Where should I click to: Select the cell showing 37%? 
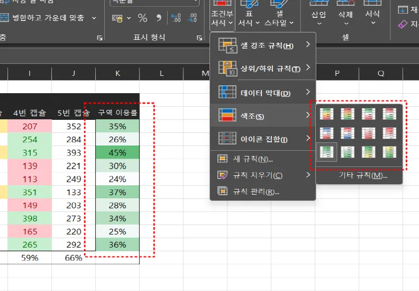117,192
